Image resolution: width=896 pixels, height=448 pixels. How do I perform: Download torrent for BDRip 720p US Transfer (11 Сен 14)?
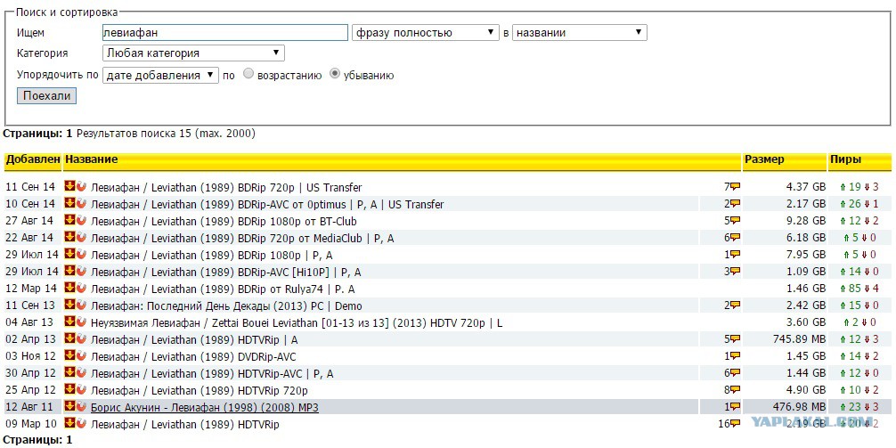pyautogui.click(x=69, y=186)
